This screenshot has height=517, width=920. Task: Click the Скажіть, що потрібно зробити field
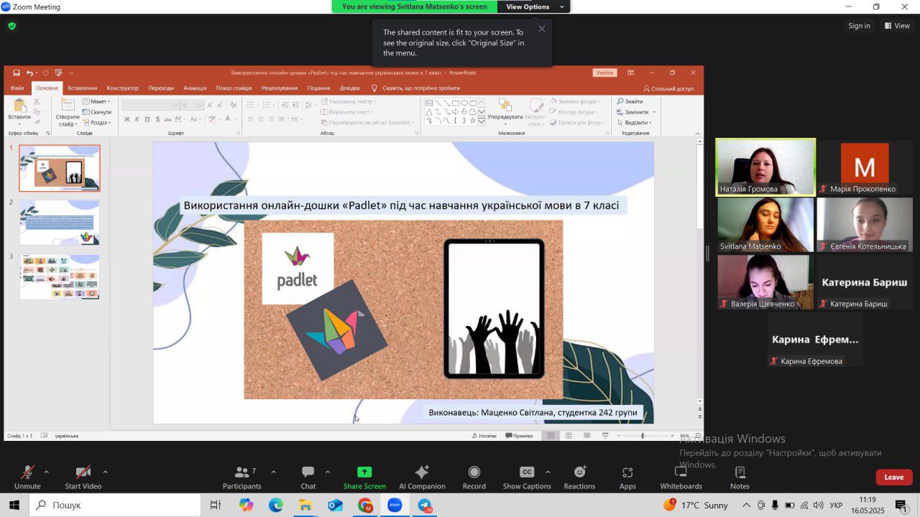tap(415, 88)
